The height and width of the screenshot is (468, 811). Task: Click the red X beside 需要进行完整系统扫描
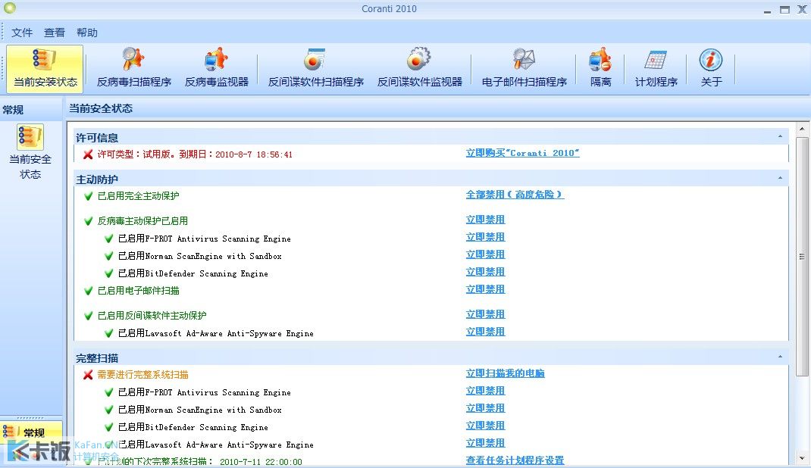[x=88, y=375]
